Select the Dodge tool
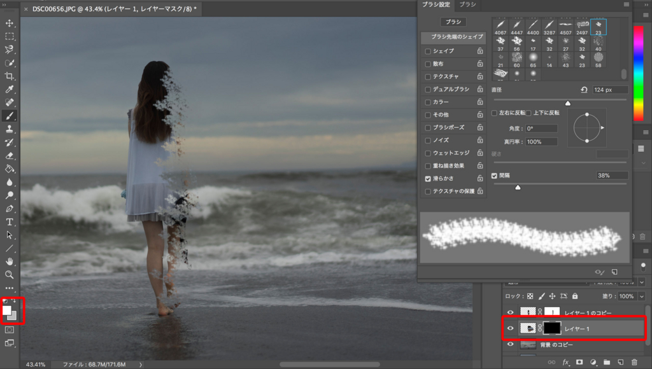This screenshot has width=652, height=369. click(9, 195)
